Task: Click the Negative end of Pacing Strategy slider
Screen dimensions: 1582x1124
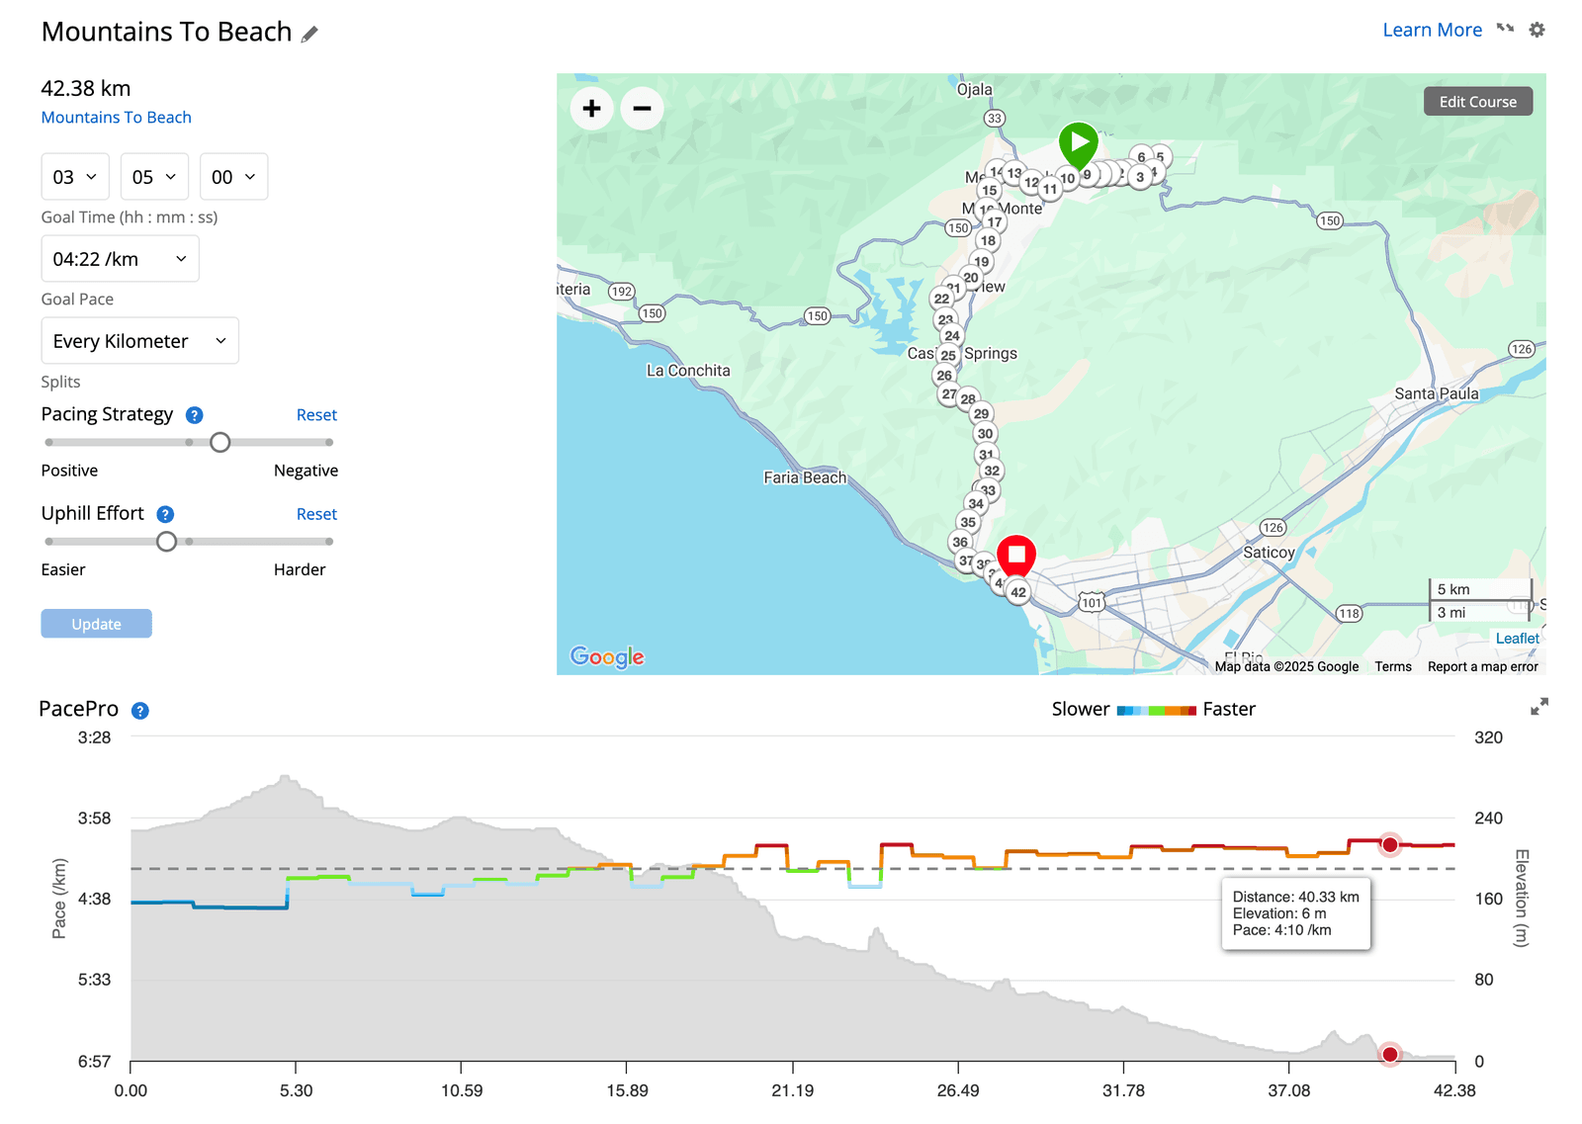Action: pyautogui.click(x=329, y=443)
